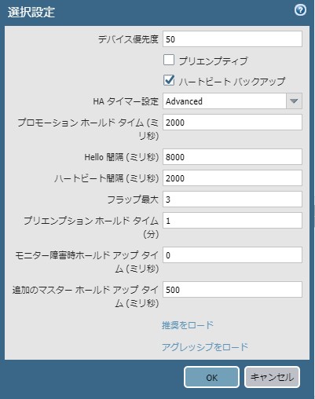The height and width of the screenshot is (399, 315).
Task: Click the フラップ最大 field
Action: click(x=233, y=199)
